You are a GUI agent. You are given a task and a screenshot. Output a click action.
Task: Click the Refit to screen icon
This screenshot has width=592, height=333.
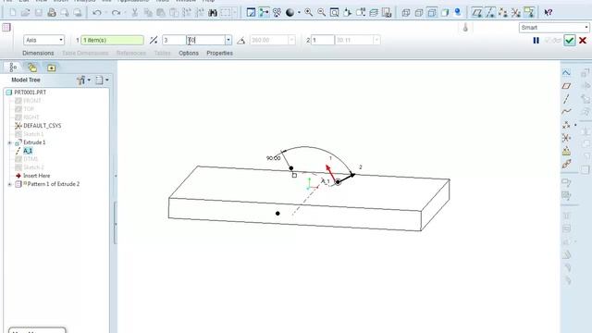334,12
